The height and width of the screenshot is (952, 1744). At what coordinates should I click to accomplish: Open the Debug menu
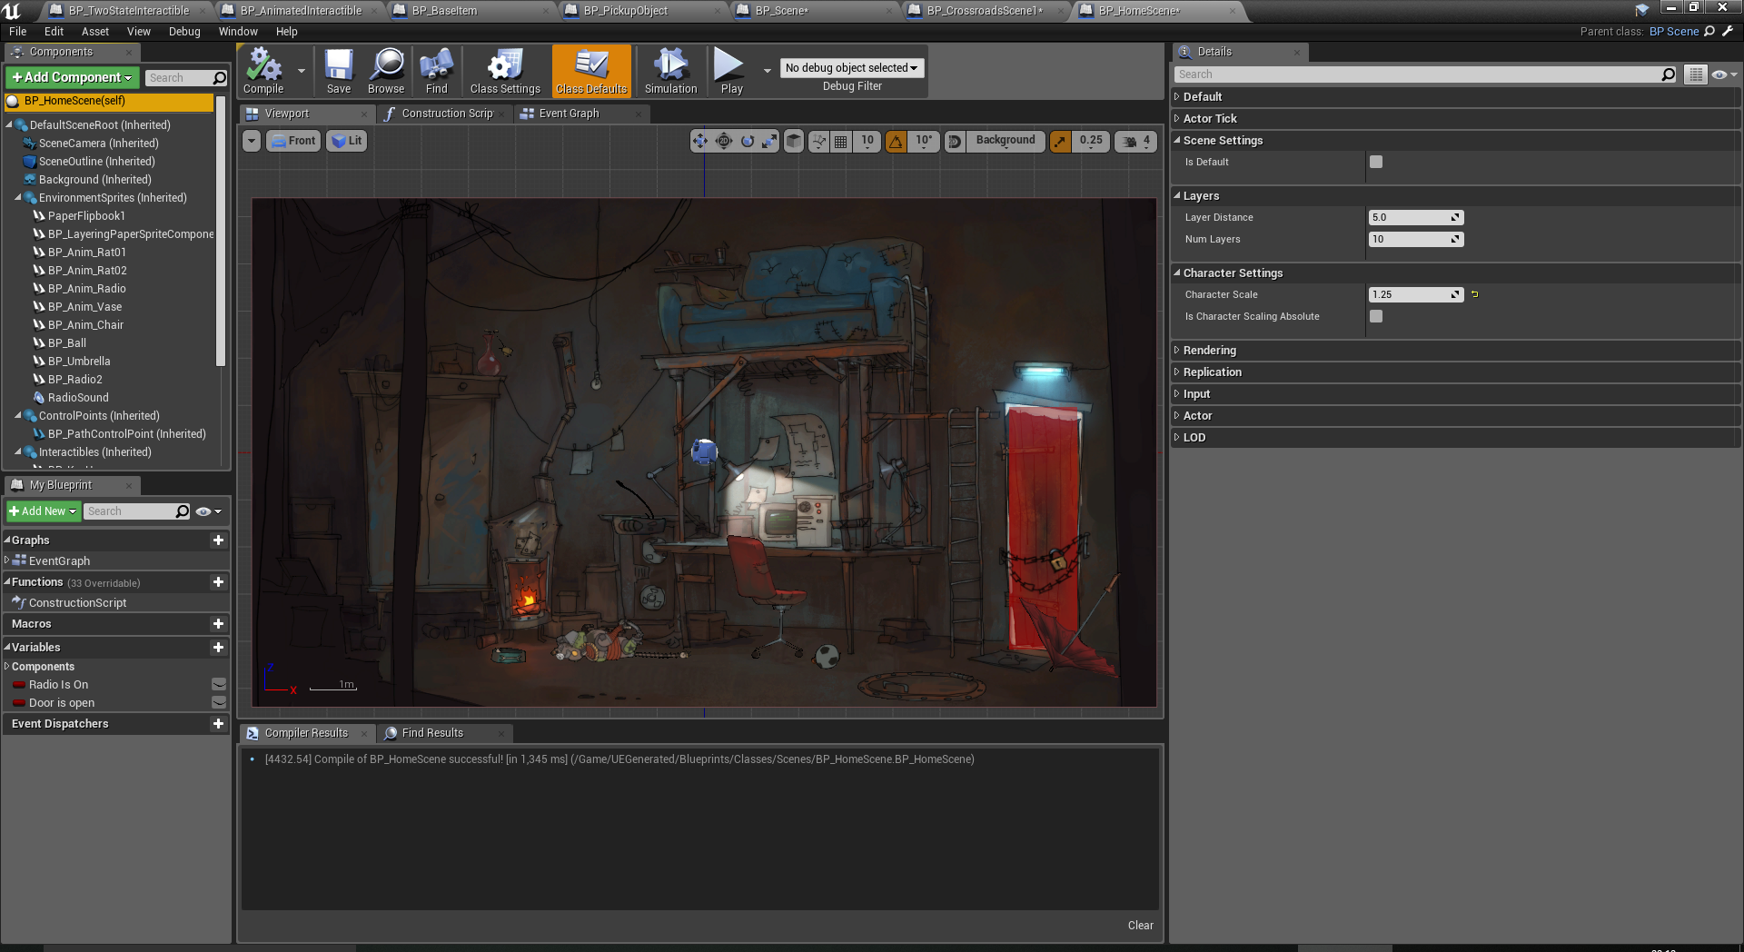click(x=184, y=31)
